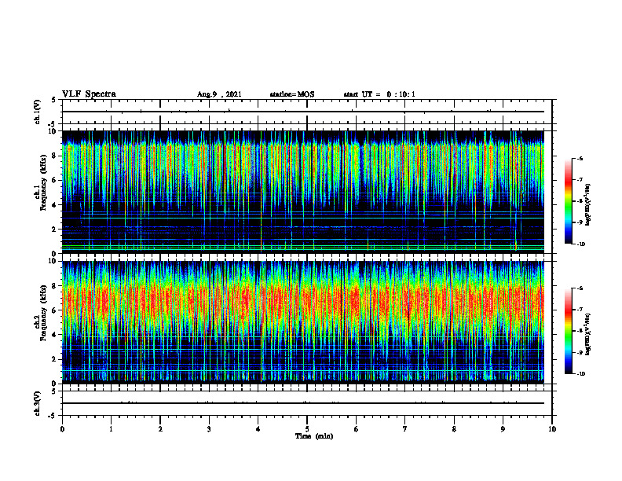Click the ch.1 spectrogram colorbar
This screenshot has height=481, width=622.
568,201
